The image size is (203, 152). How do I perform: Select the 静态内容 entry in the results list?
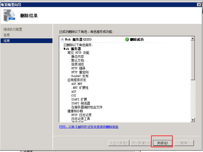point(77,57)
